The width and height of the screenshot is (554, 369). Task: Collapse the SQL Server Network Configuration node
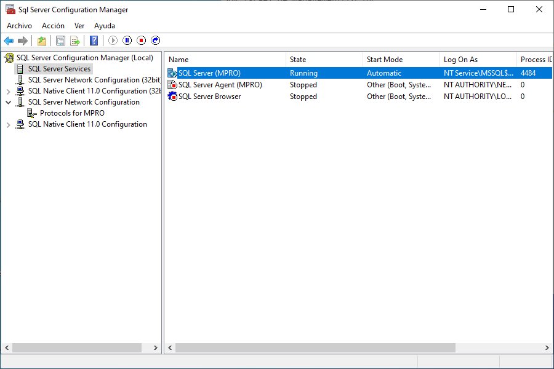pyautogui.click(x=8, y=102)
